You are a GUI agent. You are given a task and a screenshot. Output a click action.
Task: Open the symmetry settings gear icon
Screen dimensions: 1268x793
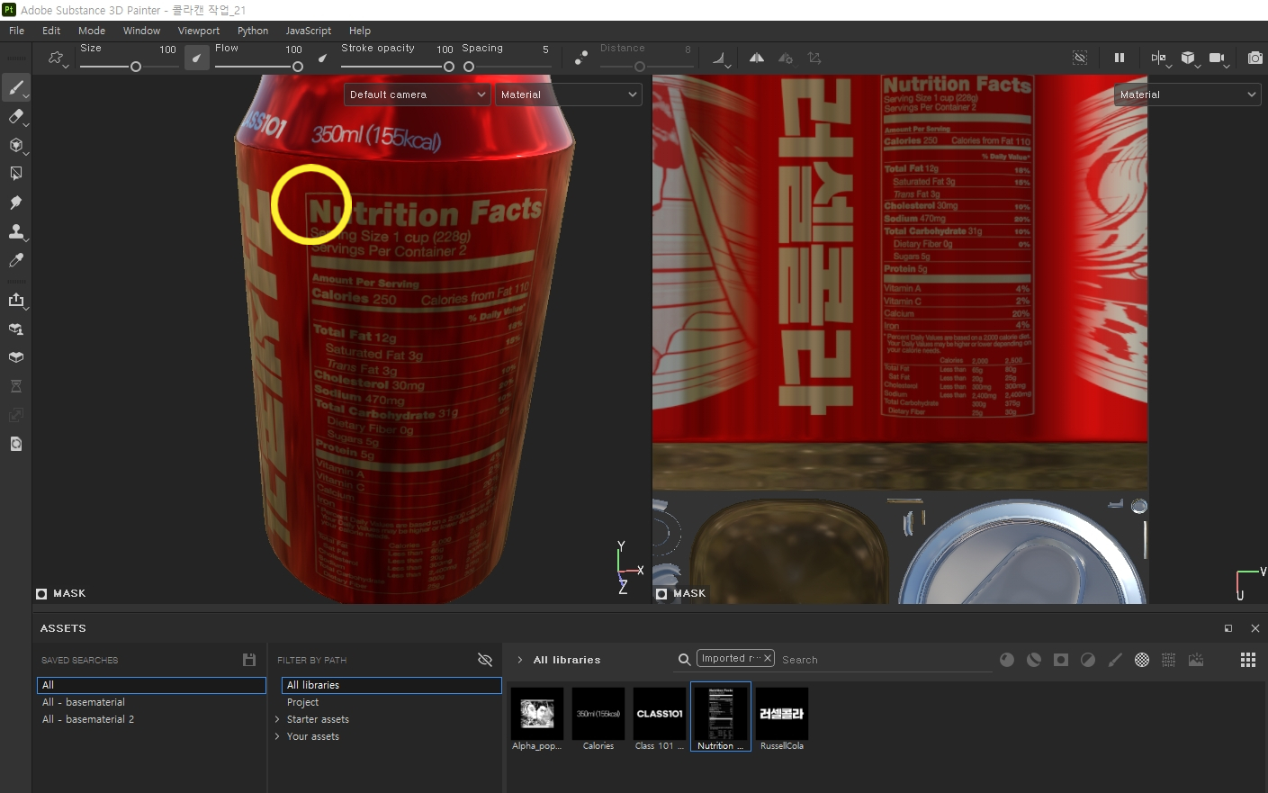pyautogui.click(x=786, y=58)
